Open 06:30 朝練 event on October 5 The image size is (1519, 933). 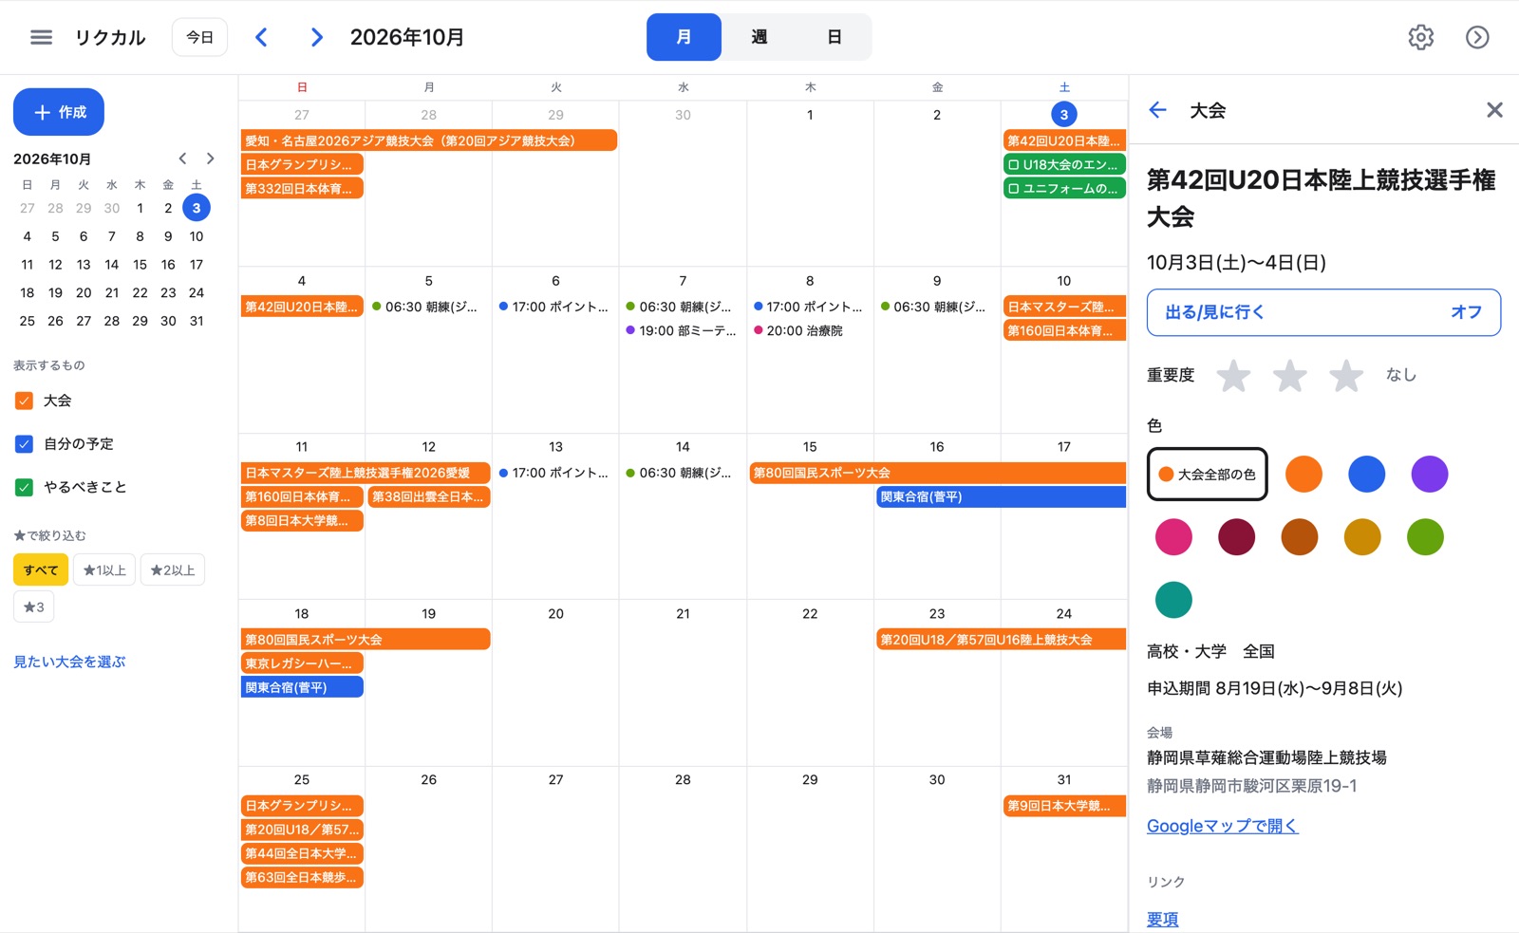coord(428,307)
